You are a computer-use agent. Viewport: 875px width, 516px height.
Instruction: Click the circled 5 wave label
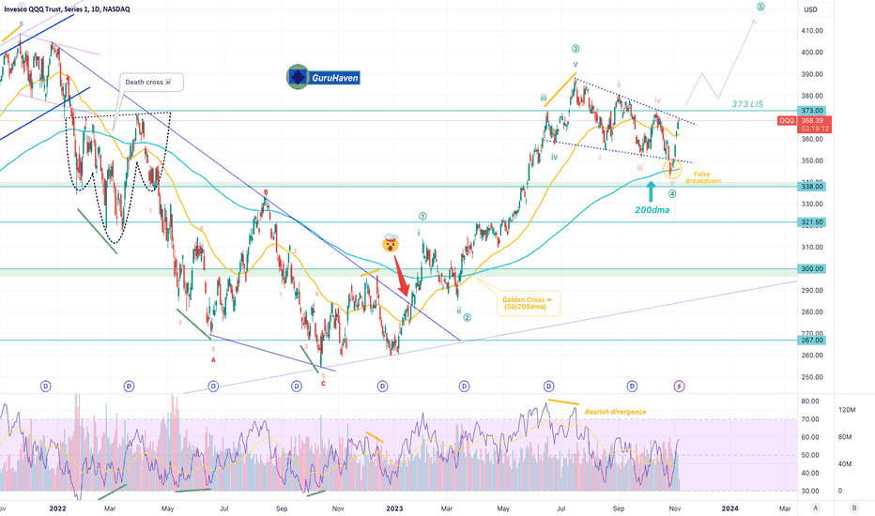(x=760, y=7)
